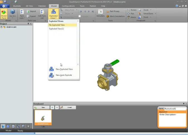The width and height of the screenshot is (188, 135).
Task: Expand the staabva.qsm tree node
Action: pyautogui.click(x=1, y=27)
